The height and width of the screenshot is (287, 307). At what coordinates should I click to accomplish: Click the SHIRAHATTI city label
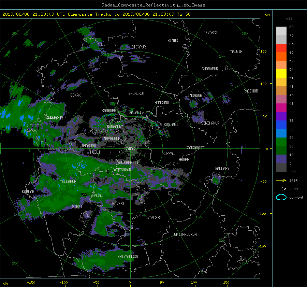128,162
